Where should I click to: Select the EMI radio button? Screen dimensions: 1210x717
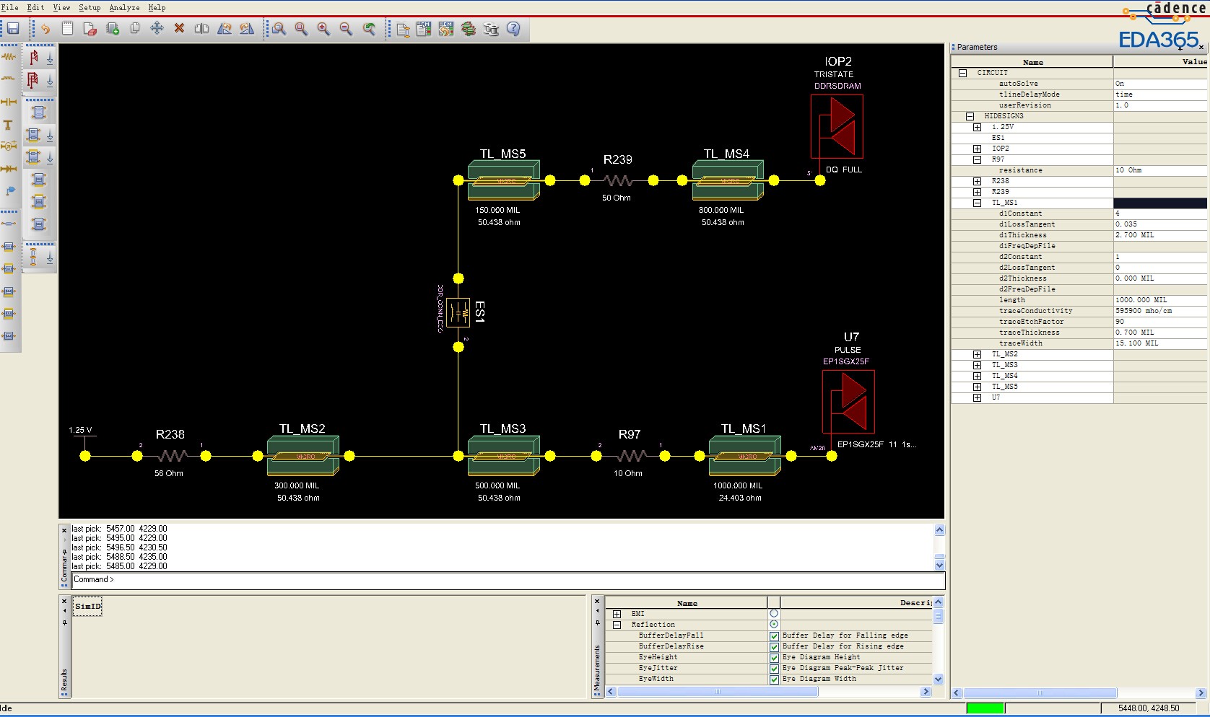pyautogui.click(x=774, y=614)
